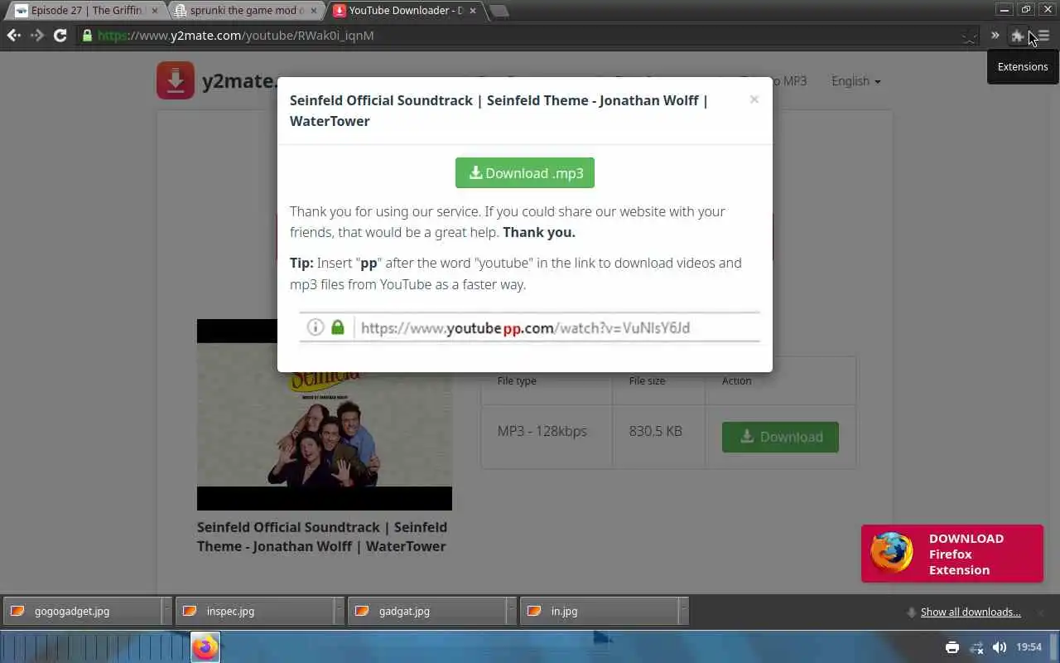The height and width of the screenshot is (663, 1060).
Task: Switch to the Episode 27 The Griffin tab
Action: pos(86,11)
